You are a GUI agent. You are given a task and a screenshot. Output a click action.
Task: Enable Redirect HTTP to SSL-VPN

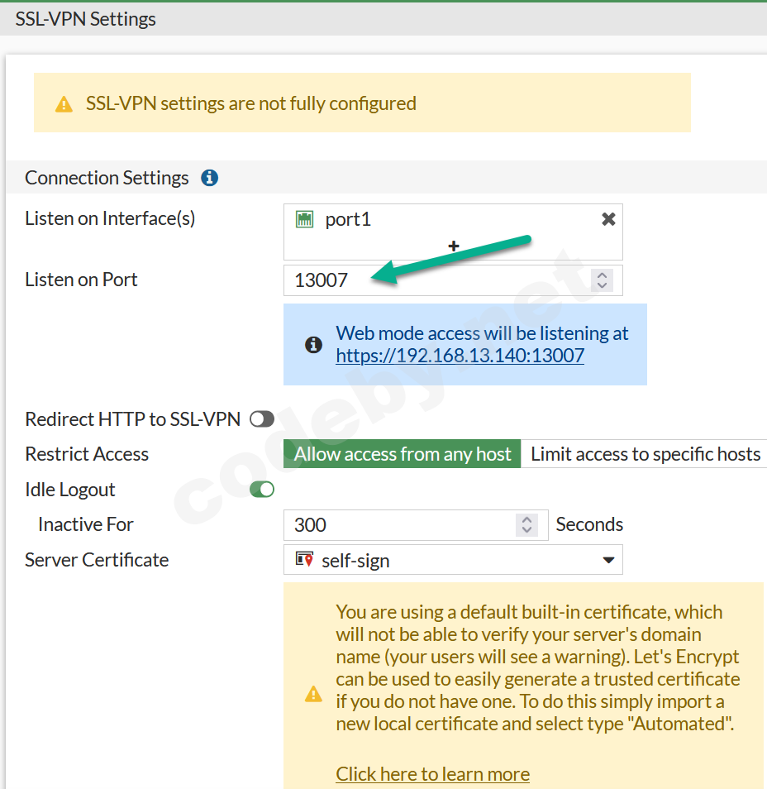(261, 418)
